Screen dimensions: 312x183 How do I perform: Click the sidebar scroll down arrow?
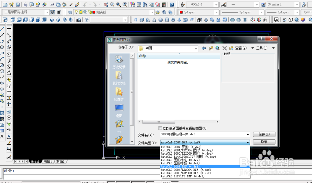(132, 142)
